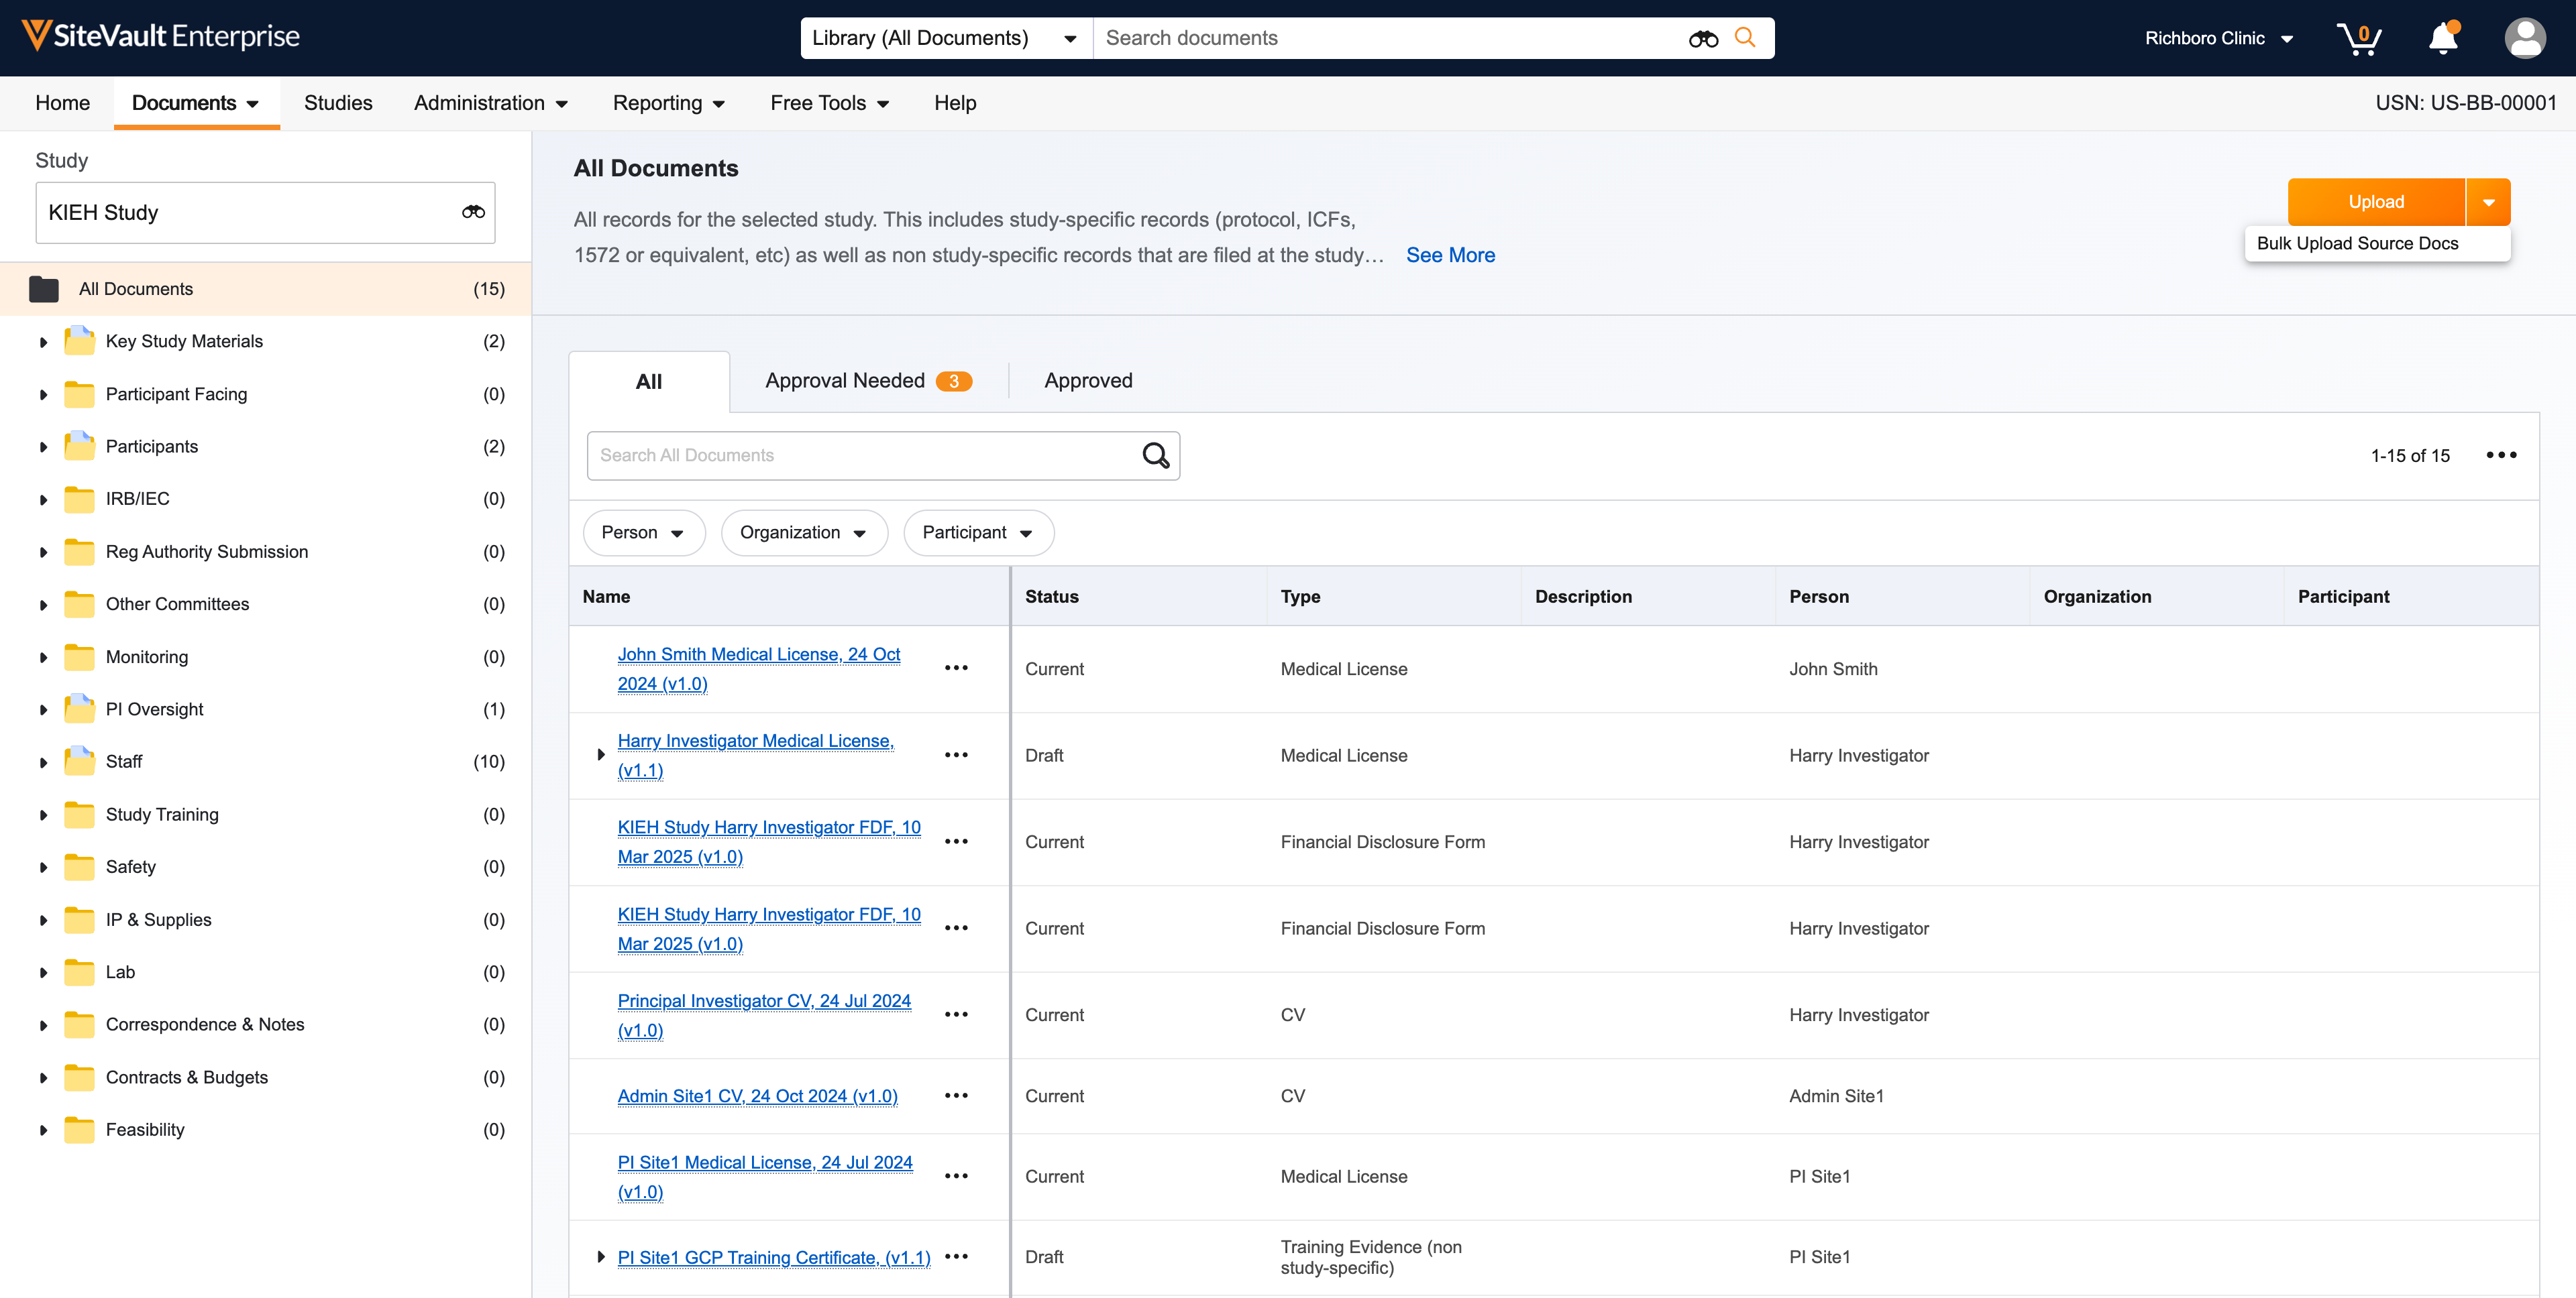The image size is (2576, 1298).
Task: Go to the Home menu
Action: (x=62, y=103)
